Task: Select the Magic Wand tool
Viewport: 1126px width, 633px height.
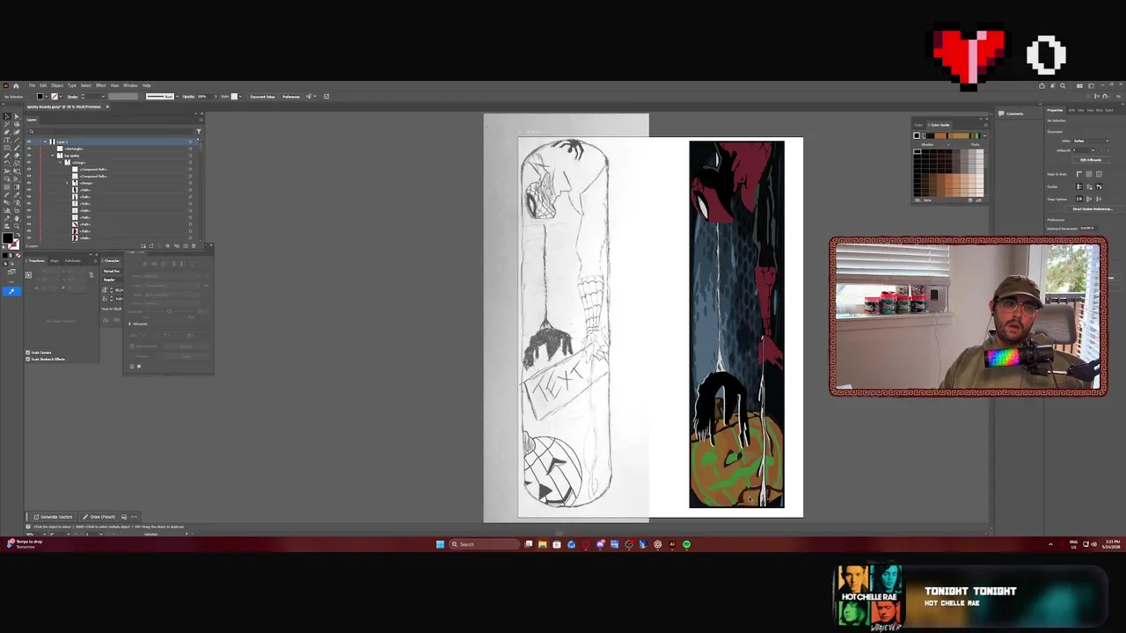Action: (7, 124)
